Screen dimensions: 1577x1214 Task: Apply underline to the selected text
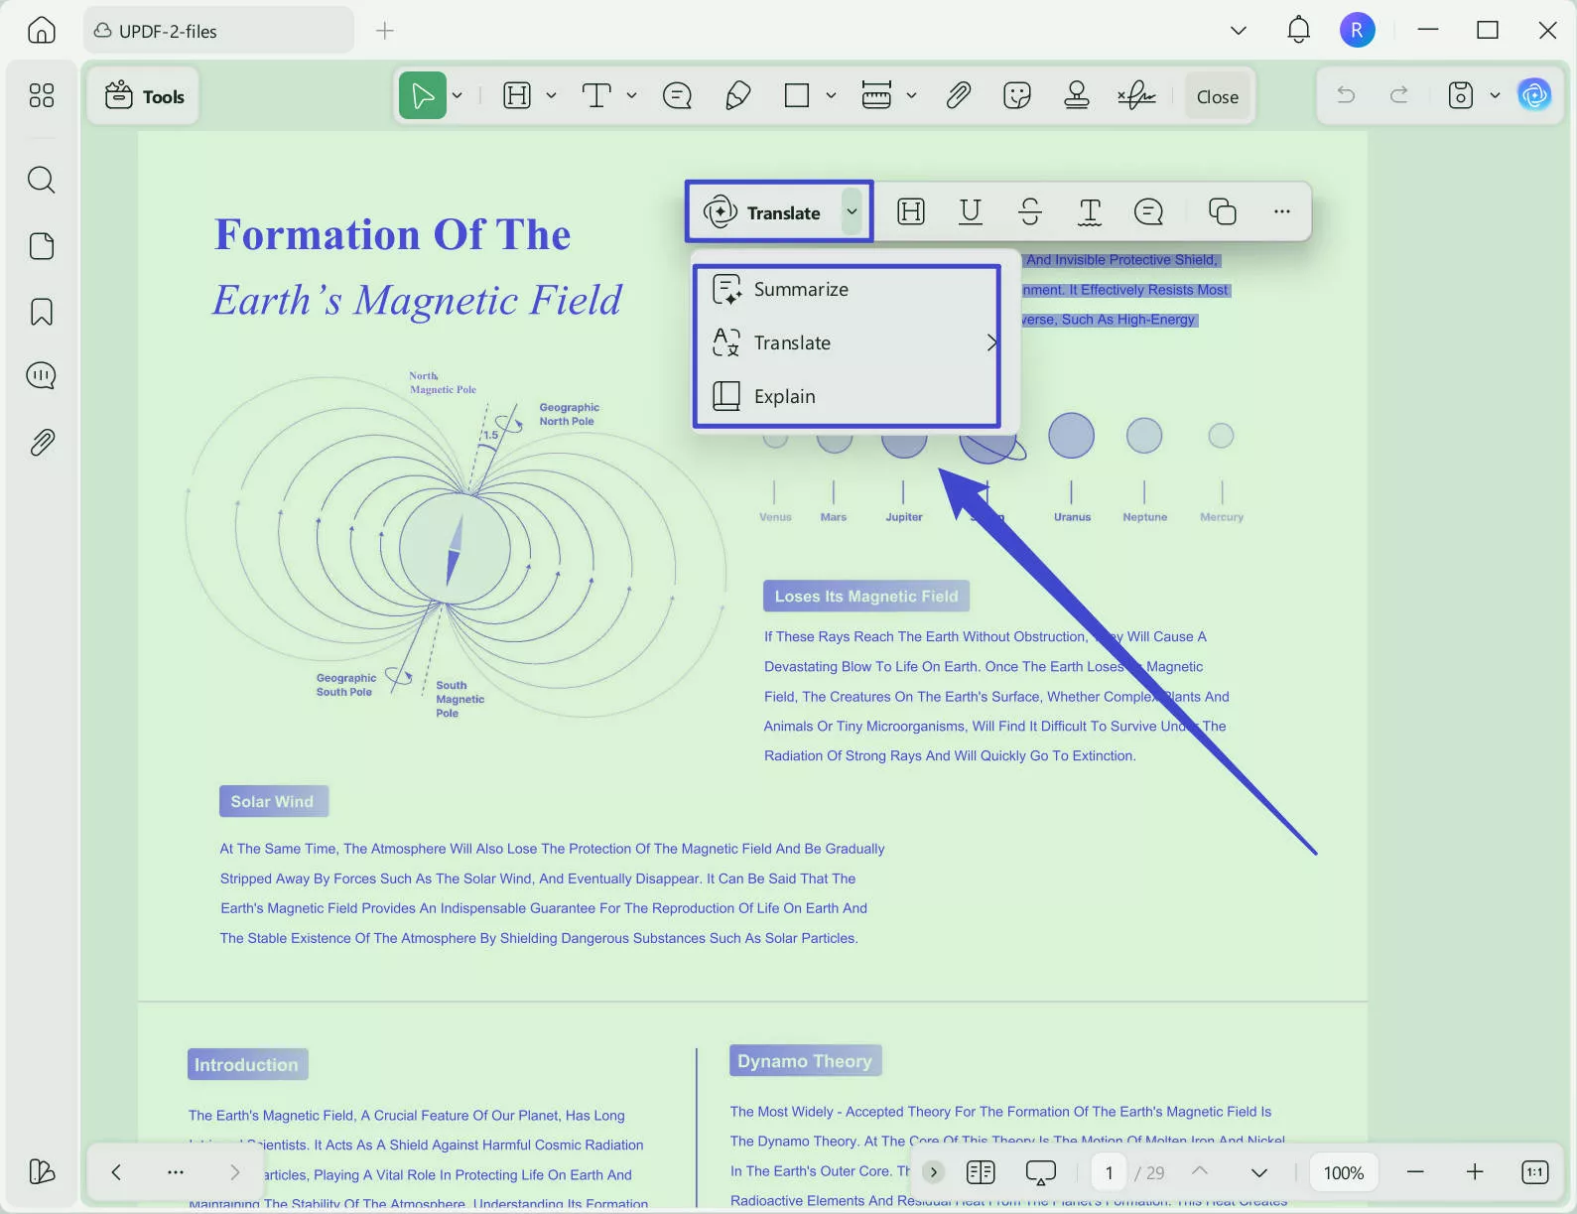[971, 211]
